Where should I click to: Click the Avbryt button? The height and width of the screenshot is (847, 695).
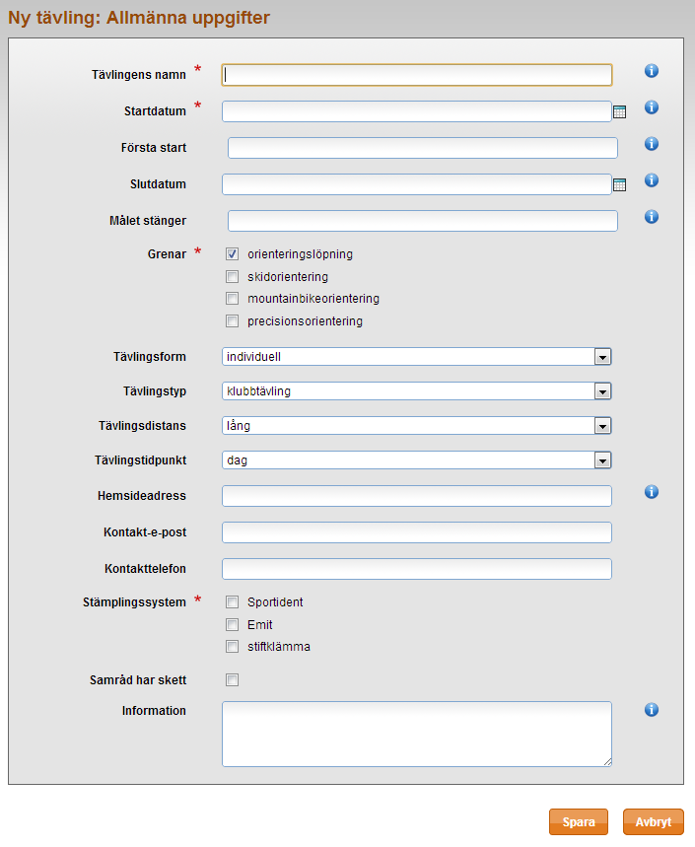pos(654,821)
